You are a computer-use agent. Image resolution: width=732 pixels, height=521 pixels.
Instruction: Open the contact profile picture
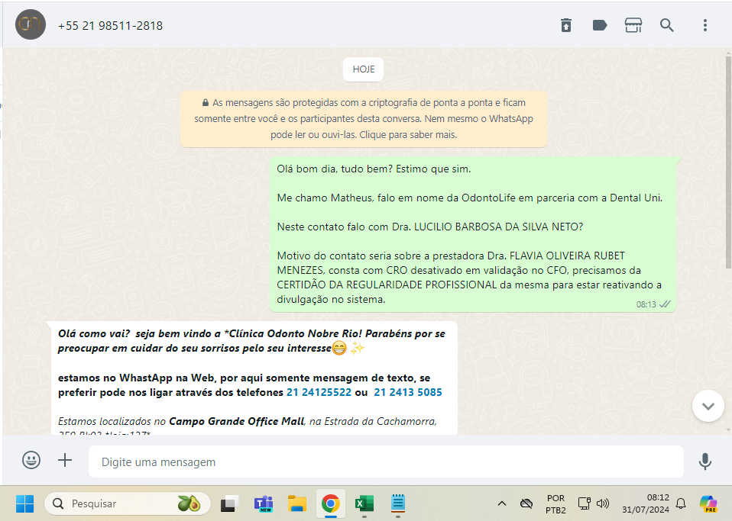pos(31,24)
